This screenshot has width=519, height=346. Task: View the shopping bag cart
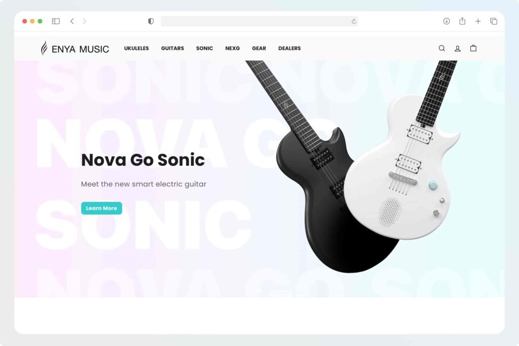[473, 48]
